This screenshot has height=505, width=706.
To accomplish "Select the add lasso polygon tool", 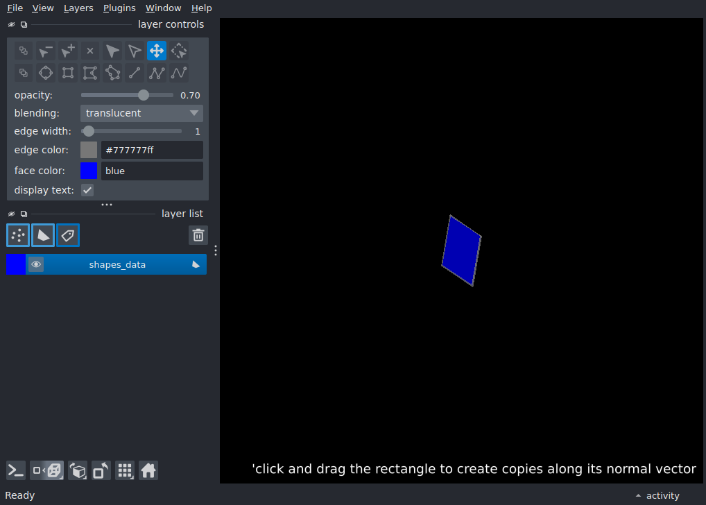I will (x=112, y=73).
